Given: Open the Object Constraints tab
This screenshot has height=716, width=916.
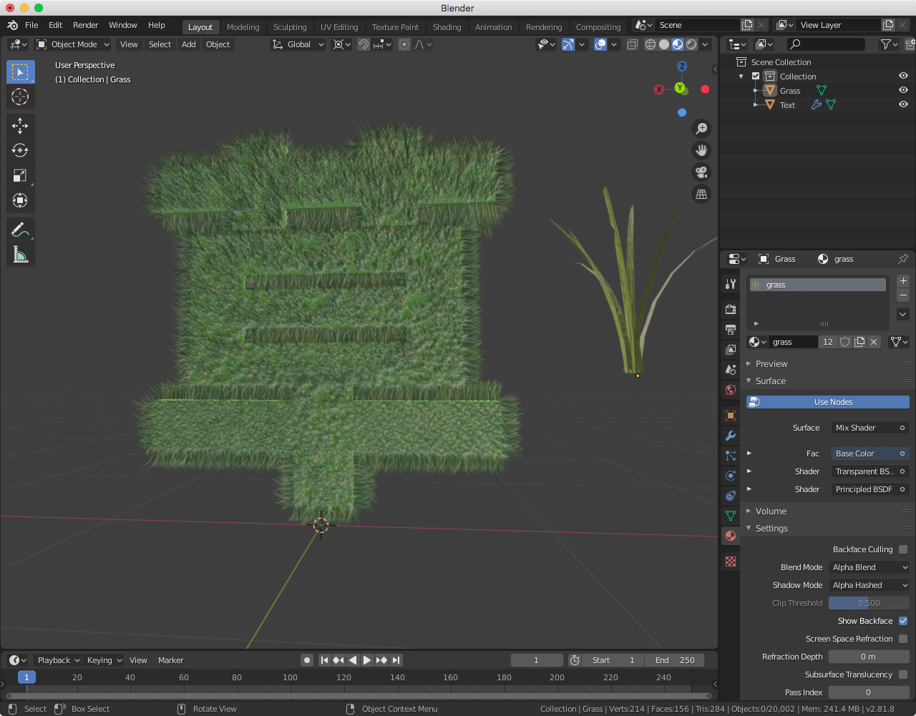Looking at the screenshot, I should click(731, 496).
